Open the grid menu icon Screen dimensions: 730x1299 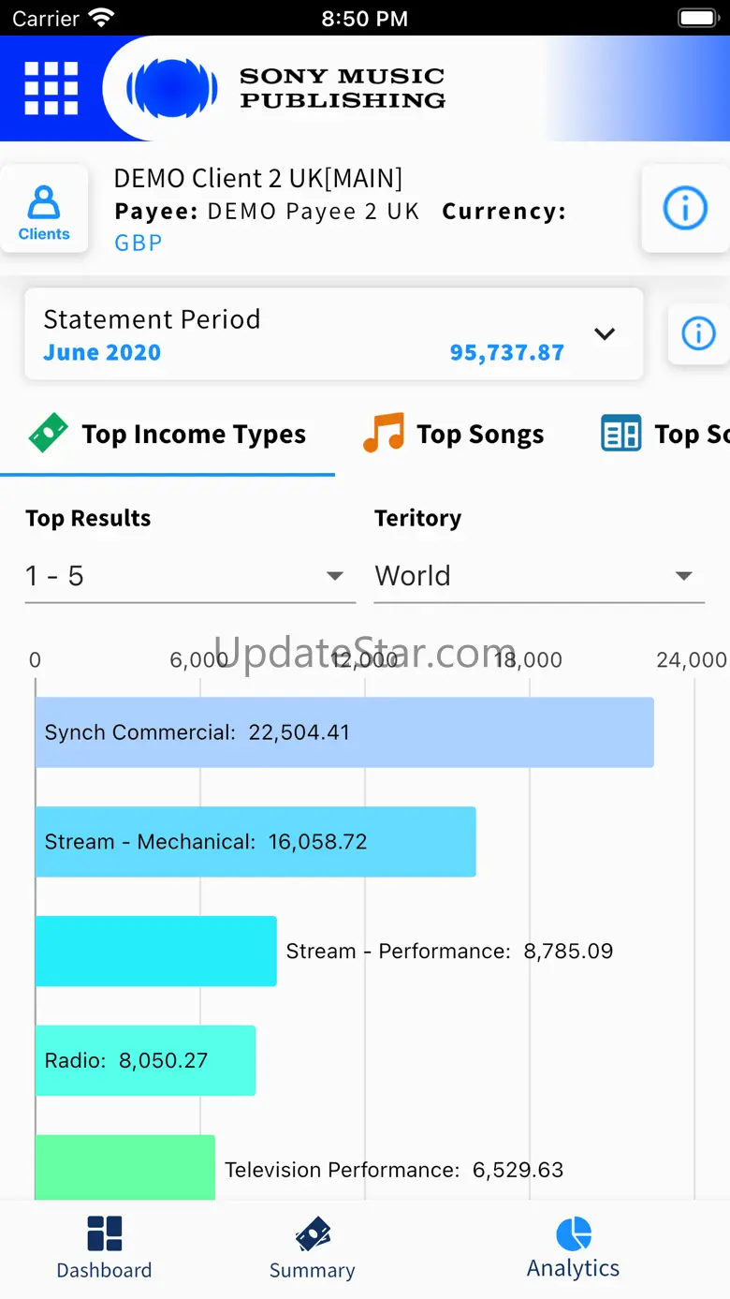point(51,88)
